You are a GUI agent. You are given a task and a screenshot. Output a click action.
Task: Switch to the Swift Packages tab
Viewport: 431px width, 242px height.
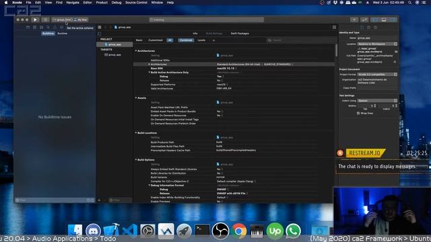click(240, 34)
